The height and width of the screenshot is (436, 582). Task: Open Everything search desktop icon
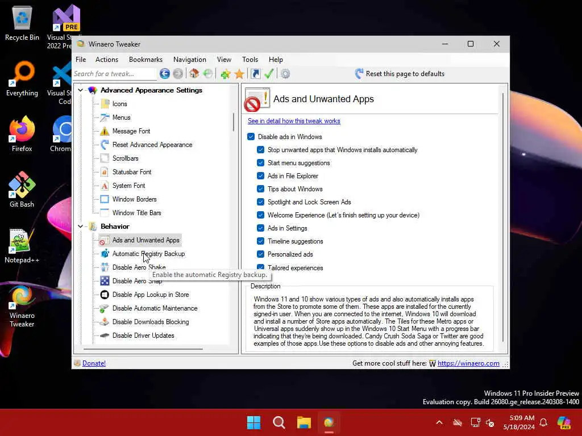pyautogui.click(x=22, y=78)
